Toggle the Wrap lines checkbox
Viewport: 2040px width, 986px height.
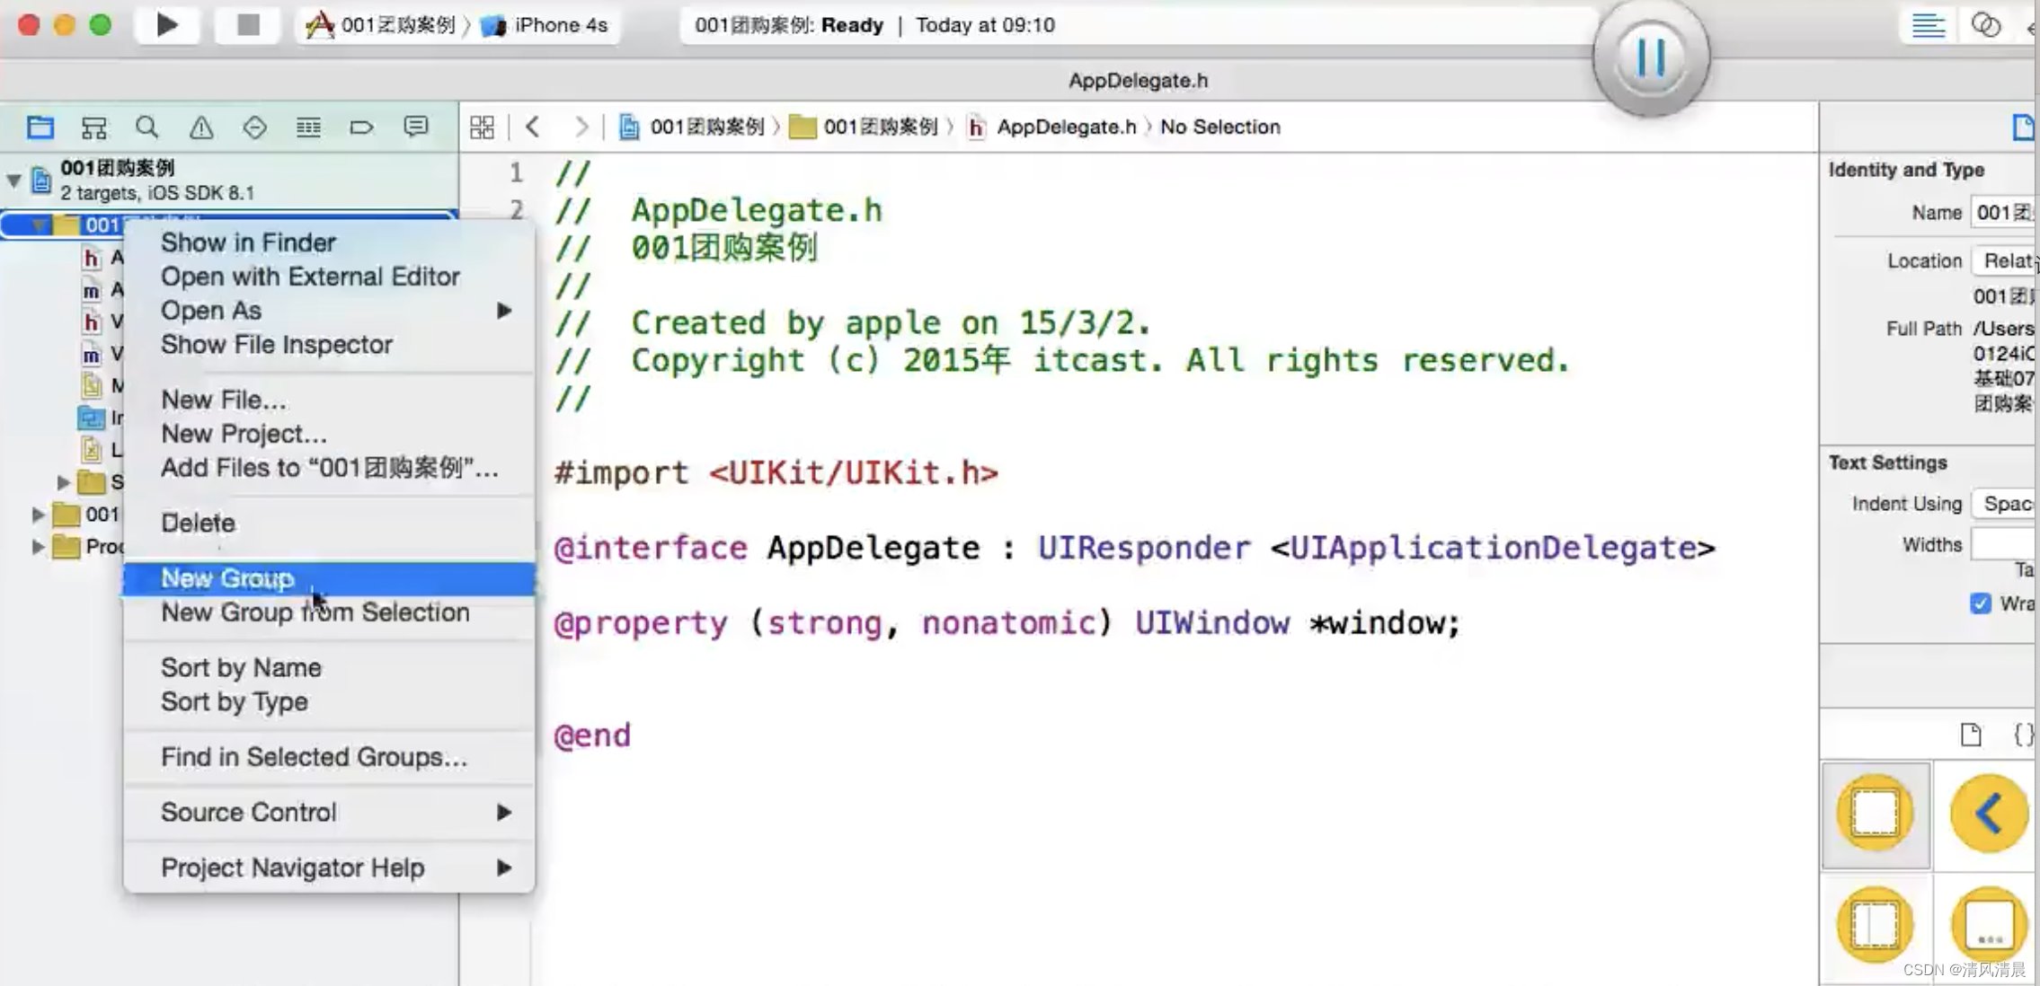(1981, 603)
